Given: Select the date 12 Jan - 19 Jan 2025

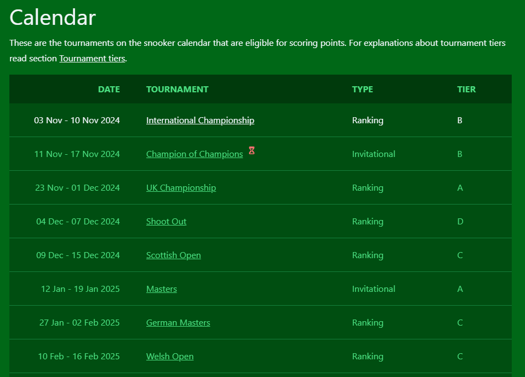Looking at the screenshot, I should (x=81, y=289).
